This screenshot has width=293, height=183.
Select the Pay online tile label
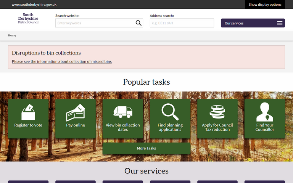click(76, 125)
